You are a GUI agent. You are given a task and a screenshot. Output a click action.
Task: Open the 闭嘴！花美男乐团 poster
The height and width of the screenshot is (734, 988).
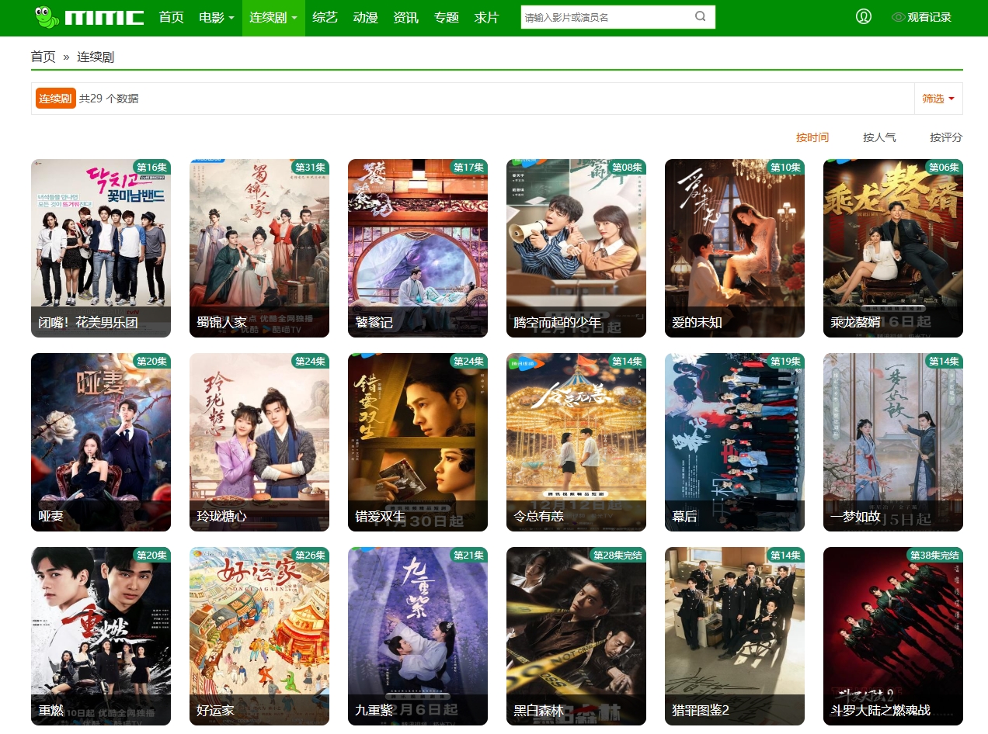tap(101, 248)
